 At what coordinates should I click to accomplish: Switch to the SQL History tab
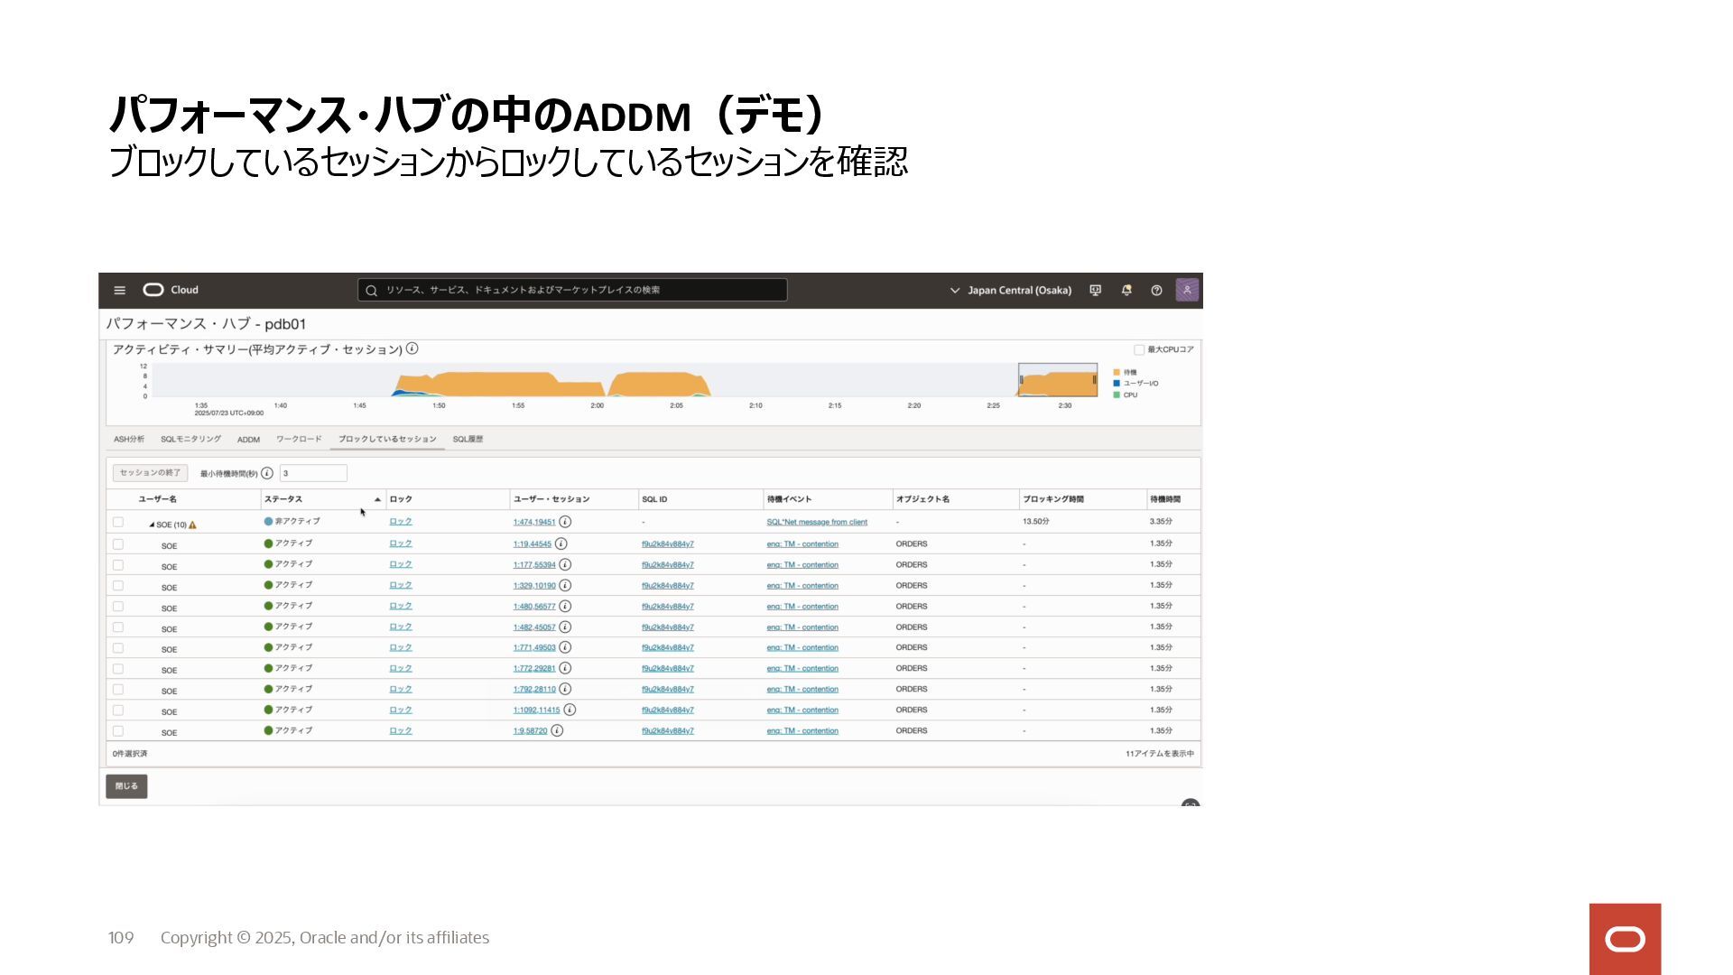coord(468,440)
